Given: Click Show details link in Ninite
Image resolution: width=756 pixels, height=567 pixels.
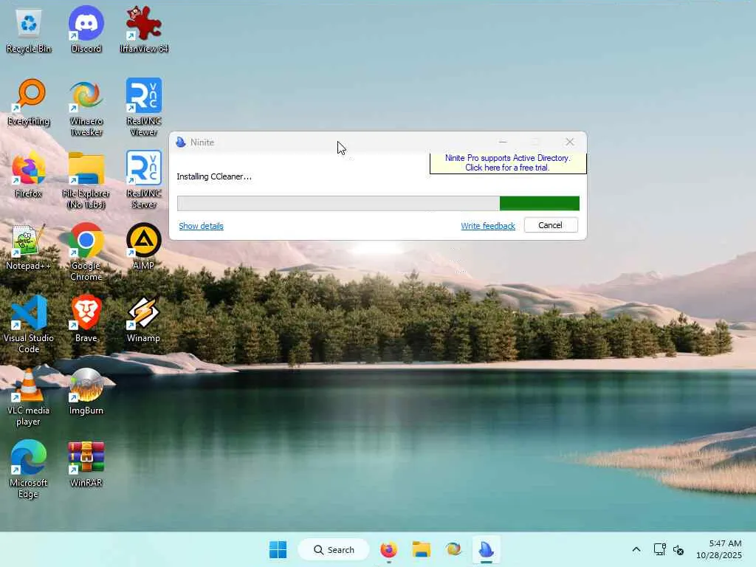Looking at the screenshot, I should pos(201,226).
